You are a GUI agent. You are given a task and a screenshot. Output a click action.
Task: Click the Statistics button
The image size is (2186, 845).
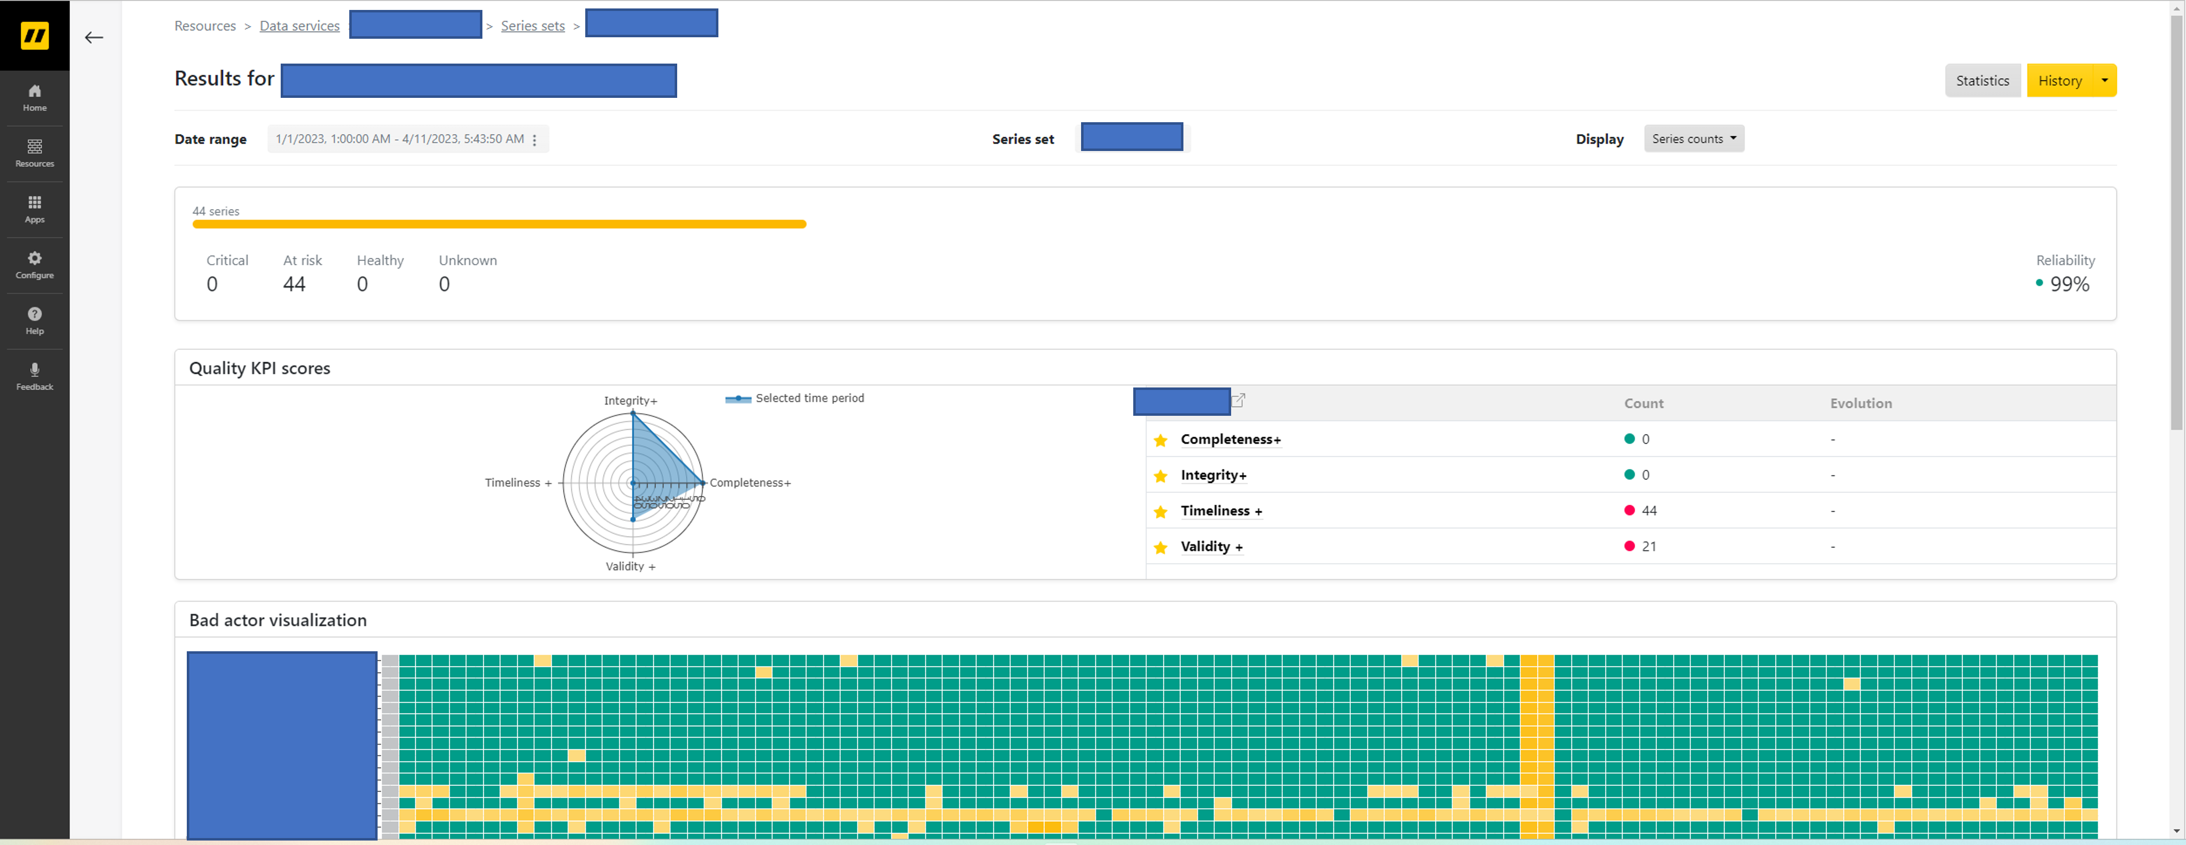click(x=1982, y=80)
